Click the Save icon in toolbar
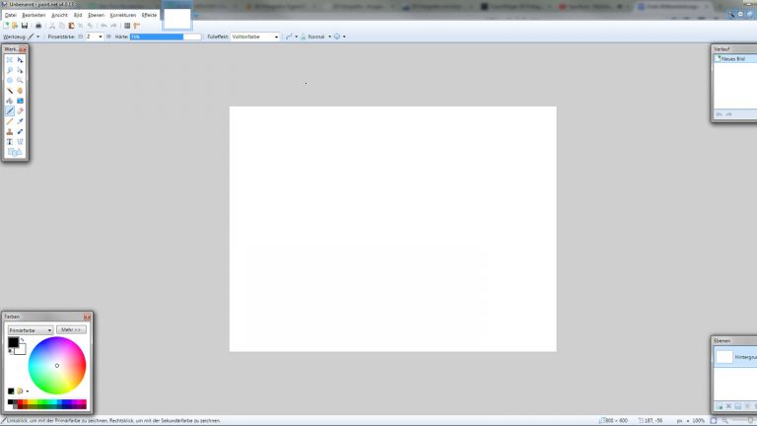757x426 pixels. 25,25
